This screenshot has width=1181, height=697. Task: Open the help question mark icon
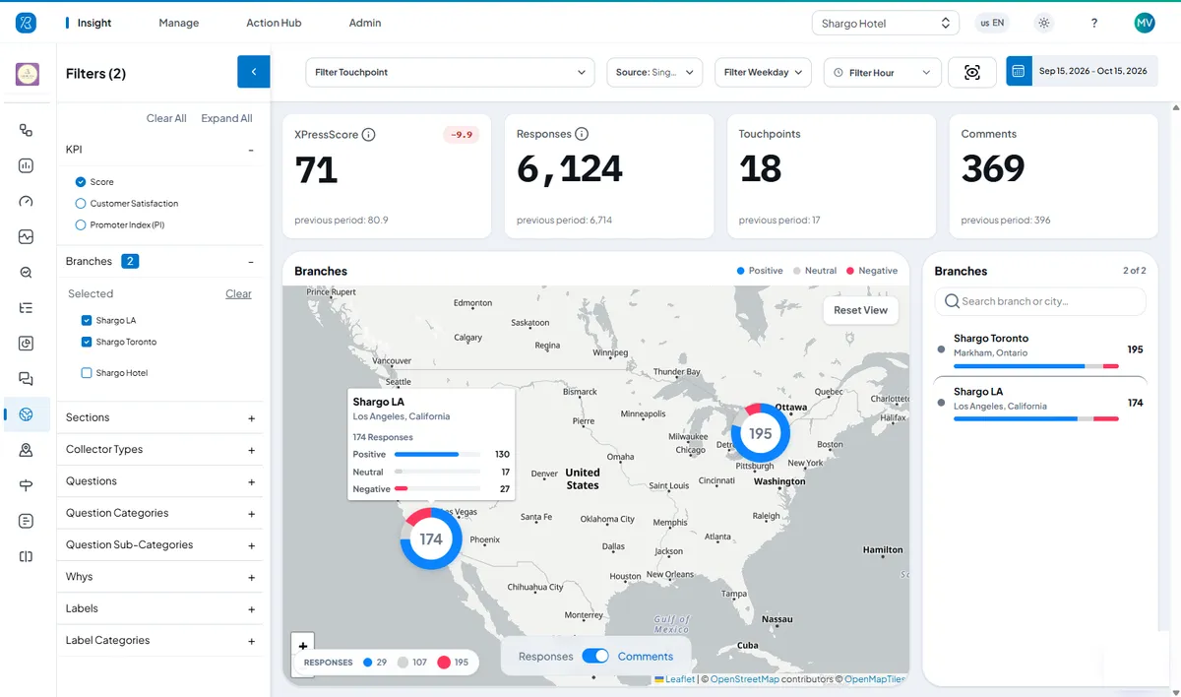click(x=1094, y=23)
